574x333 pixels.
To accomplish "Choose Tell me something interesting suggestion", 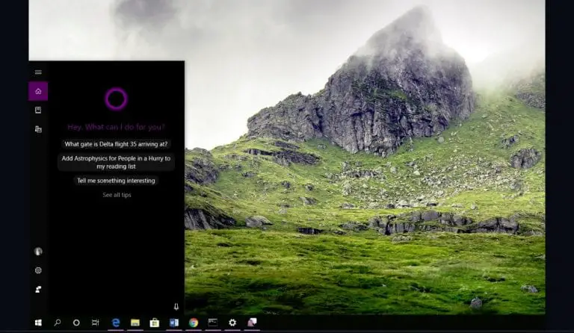I will pos(116,181).
